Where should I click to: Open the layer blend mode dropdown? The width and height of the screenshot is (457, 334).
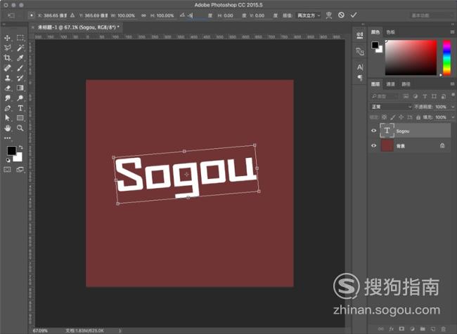391,107
